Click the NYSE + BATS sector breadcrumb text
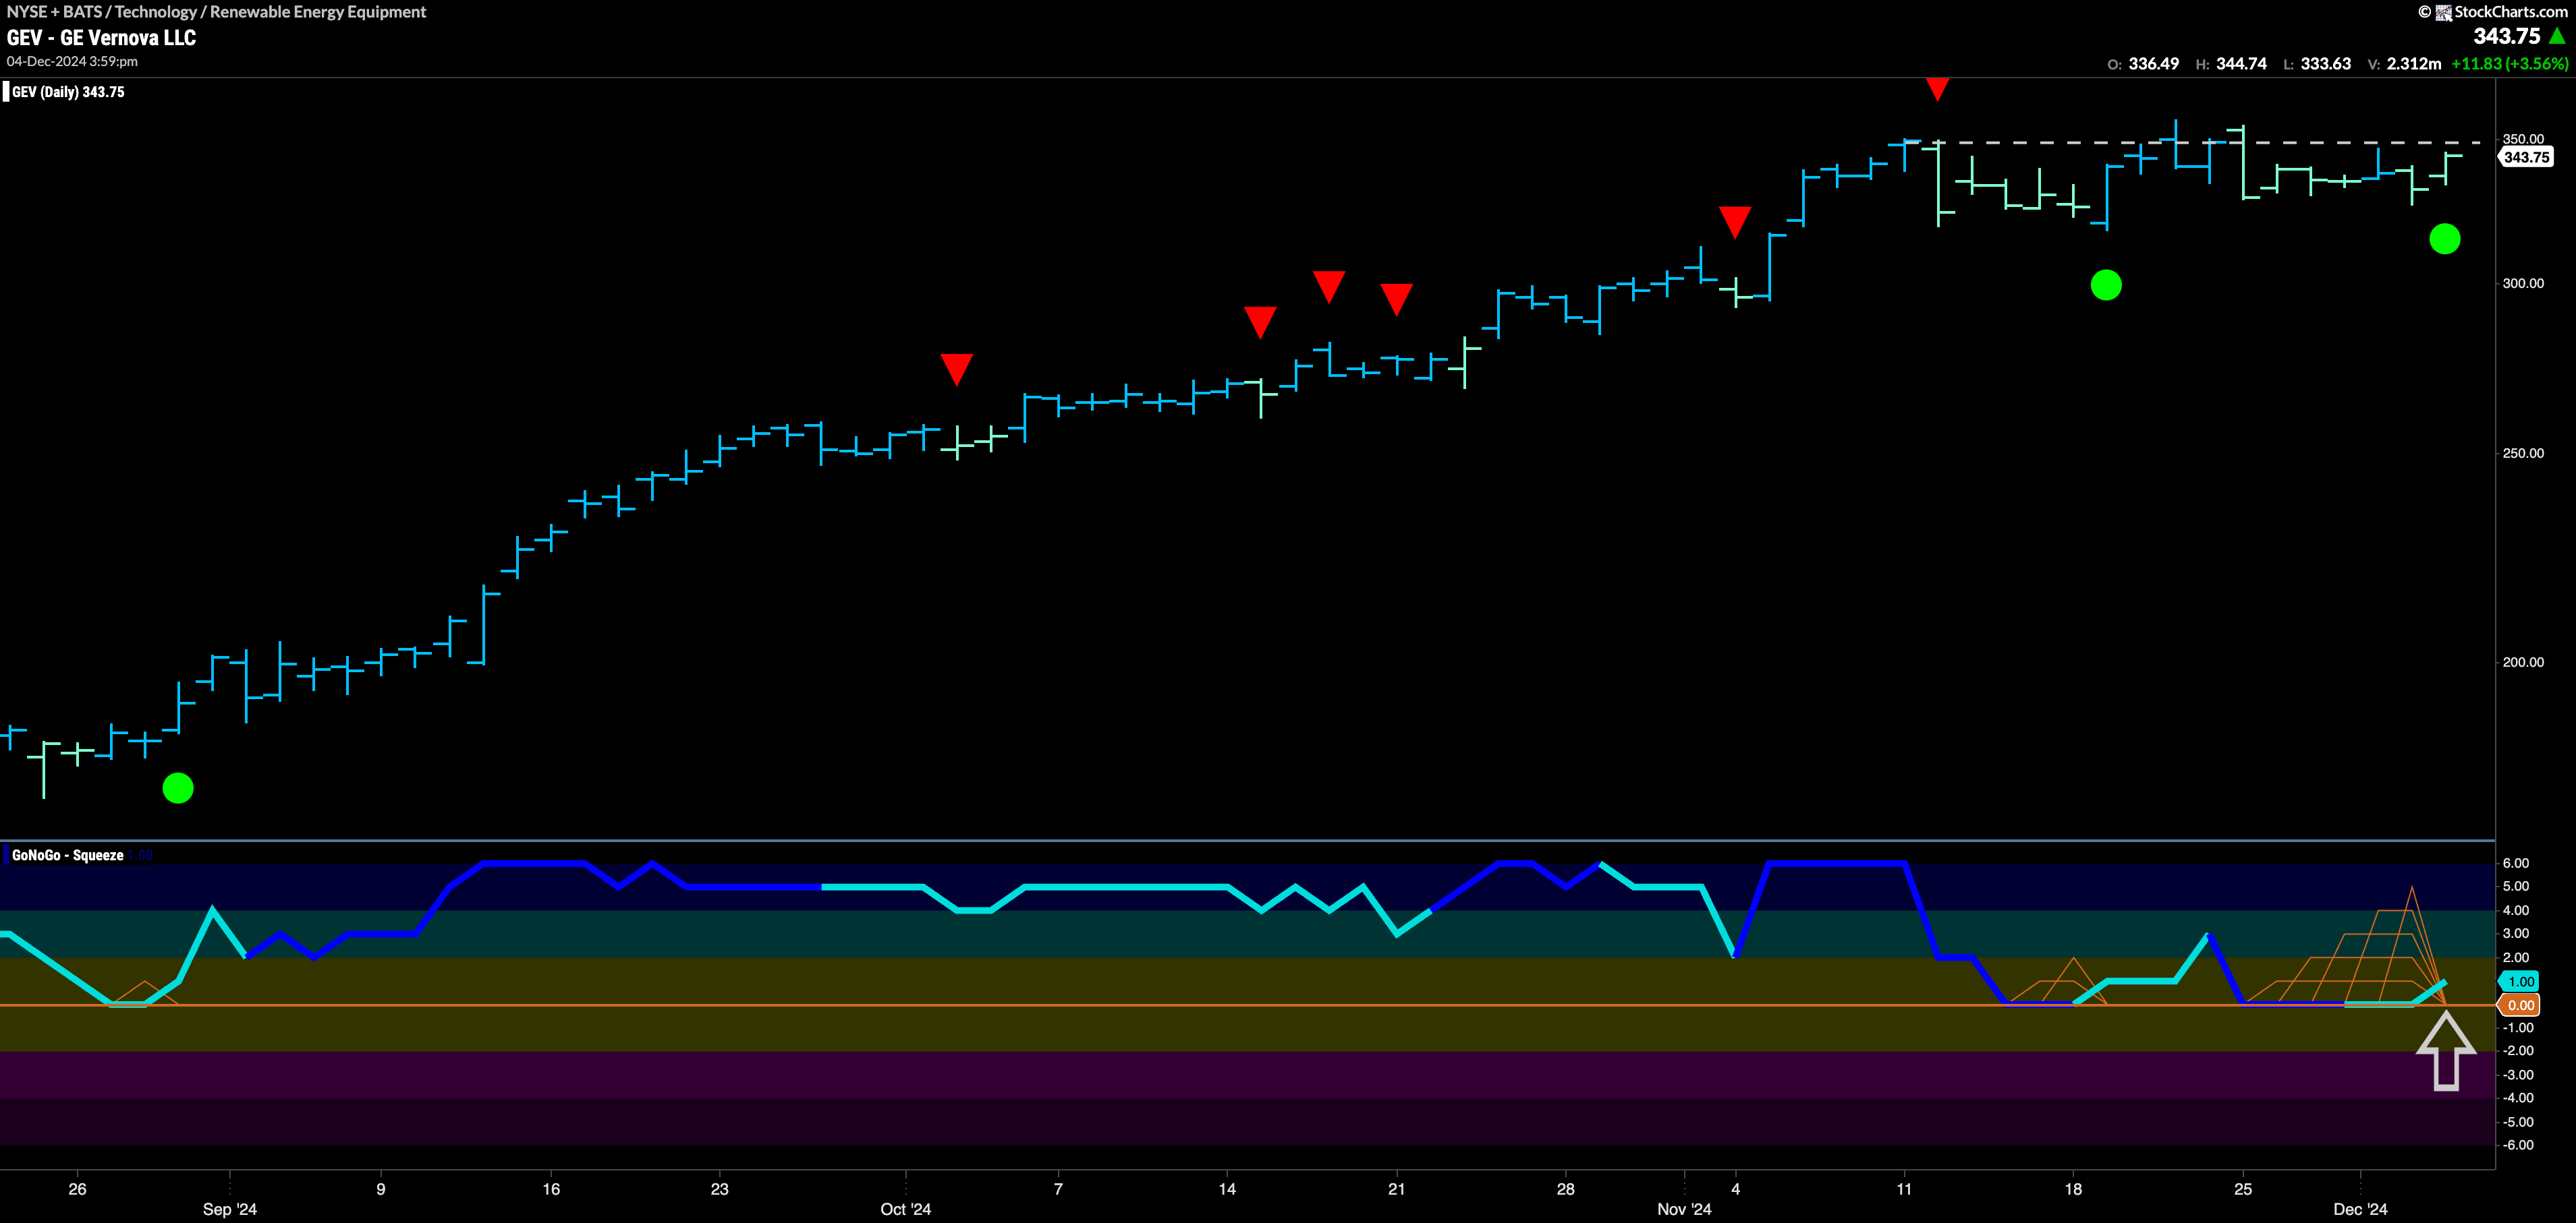Viewport: 2576px width, 1223px height. (x=216, y=12)
